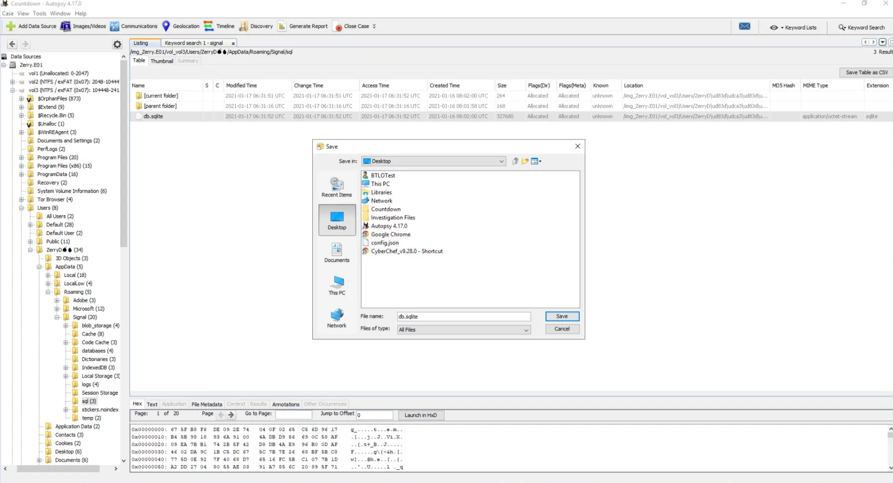
Task: Click the File name input field
Action: tap(463, 317)
